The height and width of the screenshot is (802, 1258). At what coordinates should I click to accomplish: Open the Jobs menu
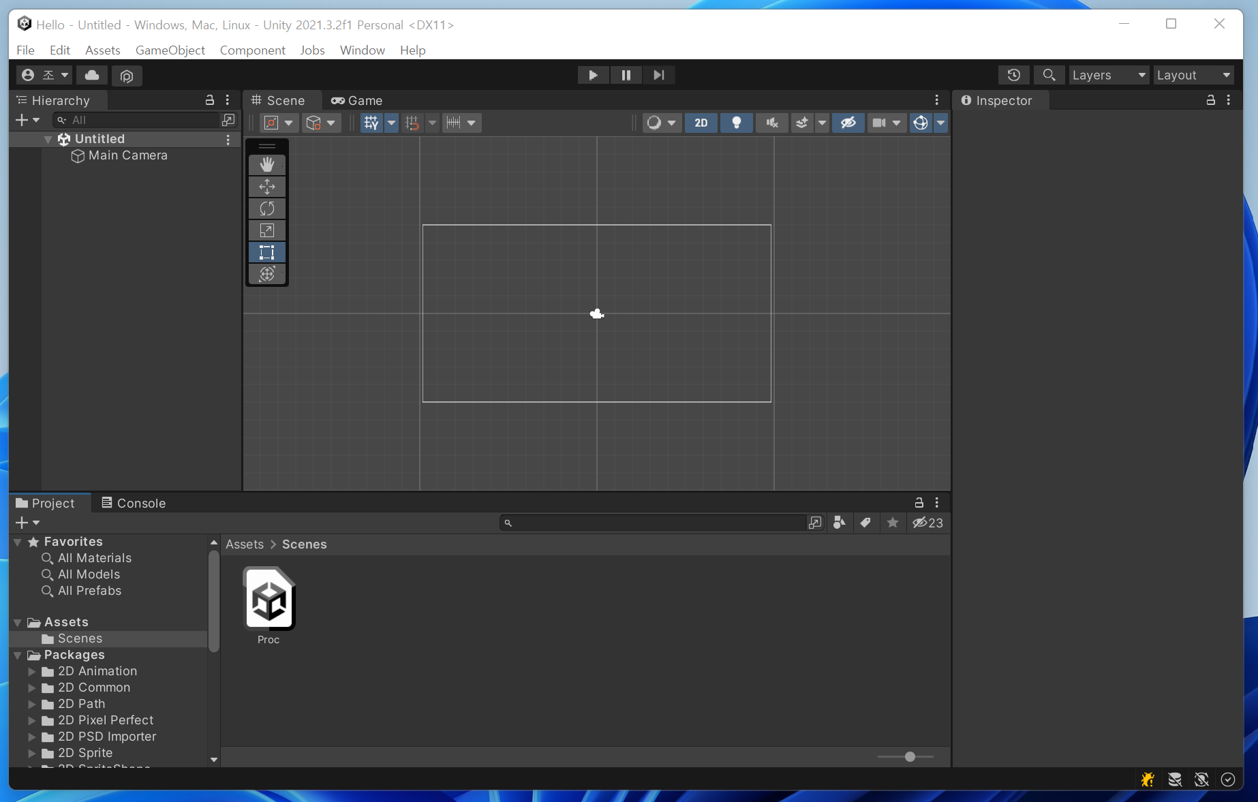[312, 50]
